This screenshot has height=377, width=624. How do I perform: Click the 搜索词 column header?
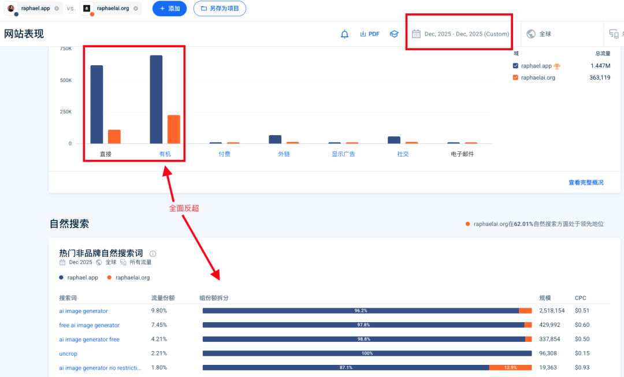pyautogui.click(x=68, y=298)
